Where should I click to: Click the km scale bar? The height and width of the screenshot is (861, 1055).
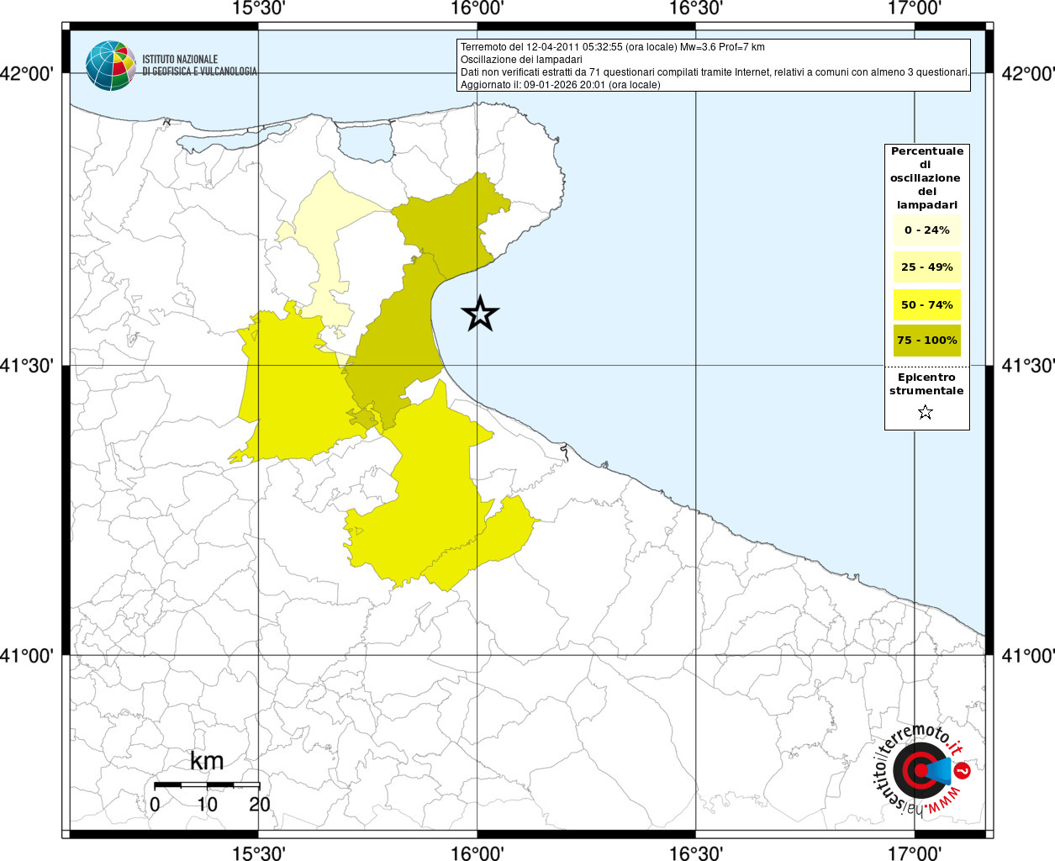(x=207, y=785)
